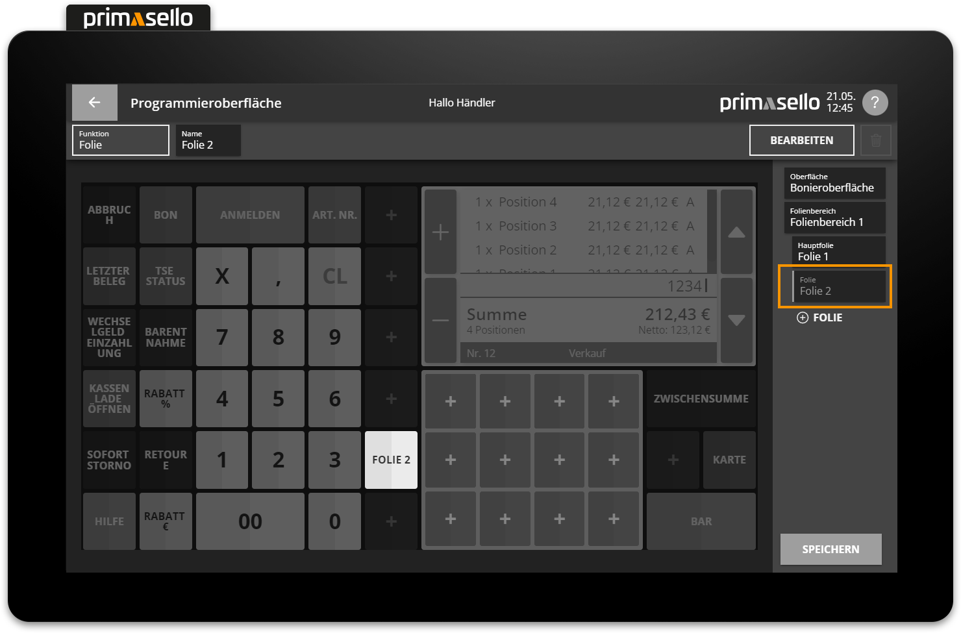
Task: Click the TSE STATUS key
Action: point(166,276)
